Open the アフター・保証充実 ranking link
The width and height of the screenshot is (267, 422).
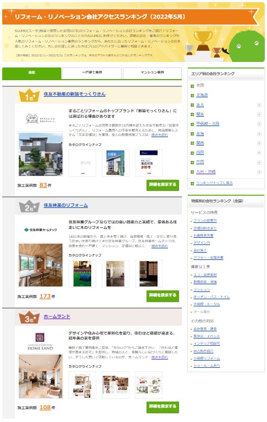(x=208, y=258)
